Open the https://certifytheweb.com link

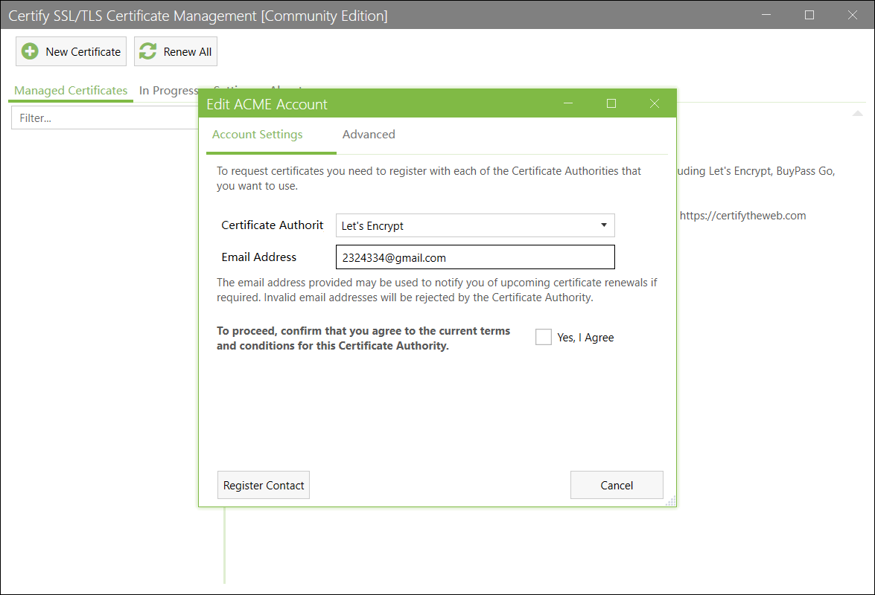(x=742, y=216)
